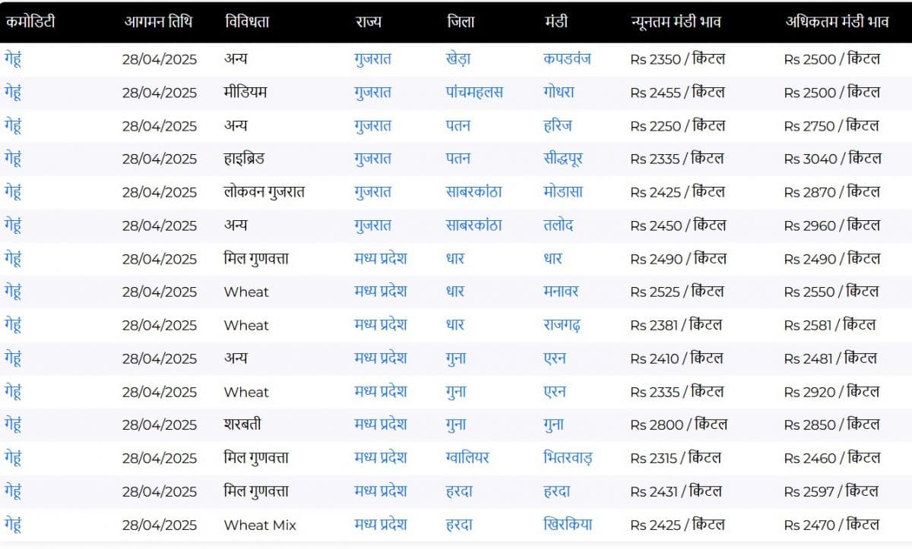The height and width of the screenshot is (549, 912).
Task: Open the हरिज mandi link
Action: (557, 125)
